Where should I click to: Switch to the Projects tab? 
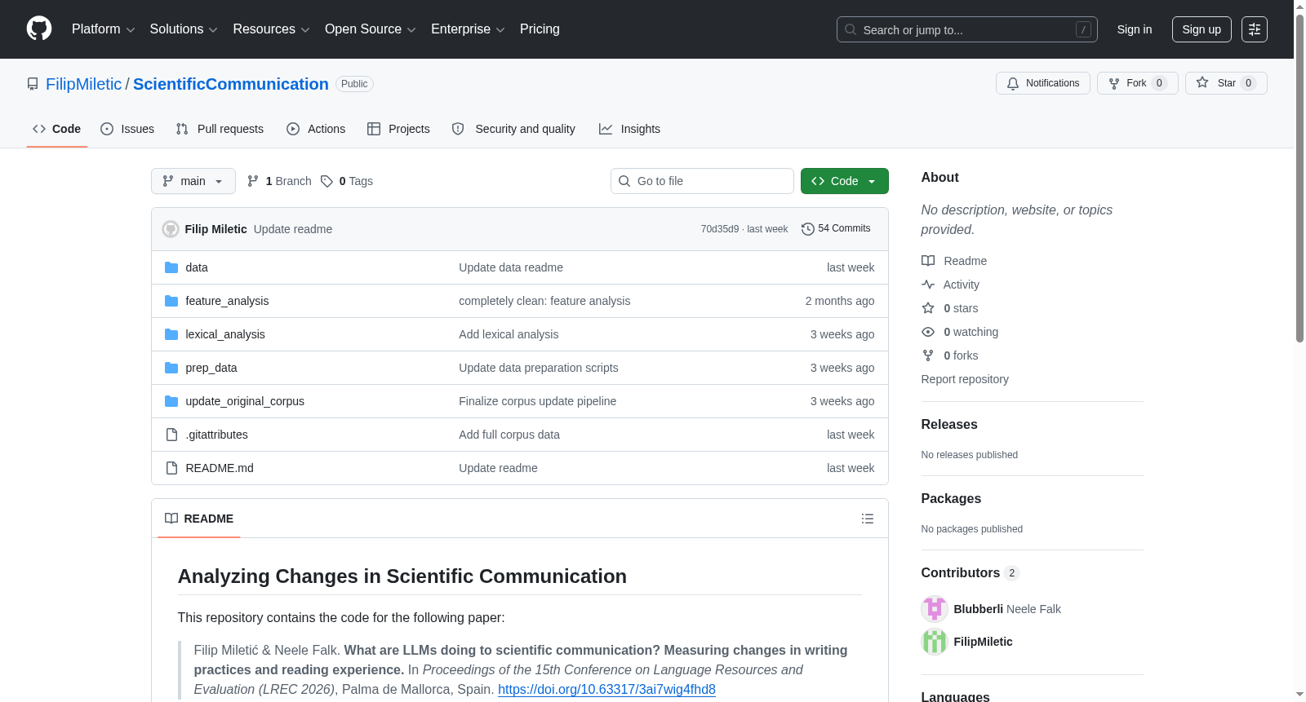pos(398,129)
